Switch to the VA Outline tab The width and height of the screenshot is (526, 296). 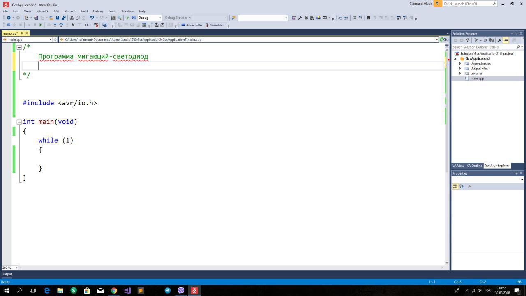click(x=474, y=166)
